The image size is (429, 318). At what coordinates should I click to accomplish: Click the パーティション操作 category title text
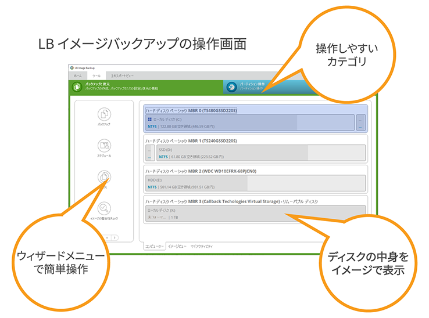point(252,84)
